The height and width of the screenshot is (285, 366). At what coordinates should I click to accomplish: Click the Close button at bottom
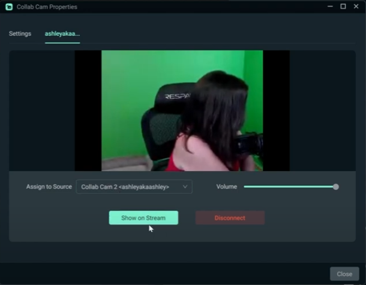point(344,274)
